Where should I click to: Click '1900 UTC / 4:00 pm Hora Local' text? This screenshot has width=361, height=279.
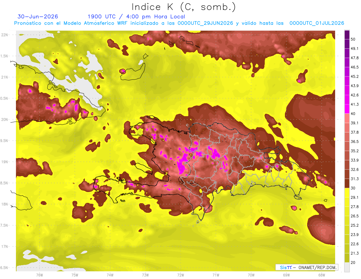click(136, 17)
